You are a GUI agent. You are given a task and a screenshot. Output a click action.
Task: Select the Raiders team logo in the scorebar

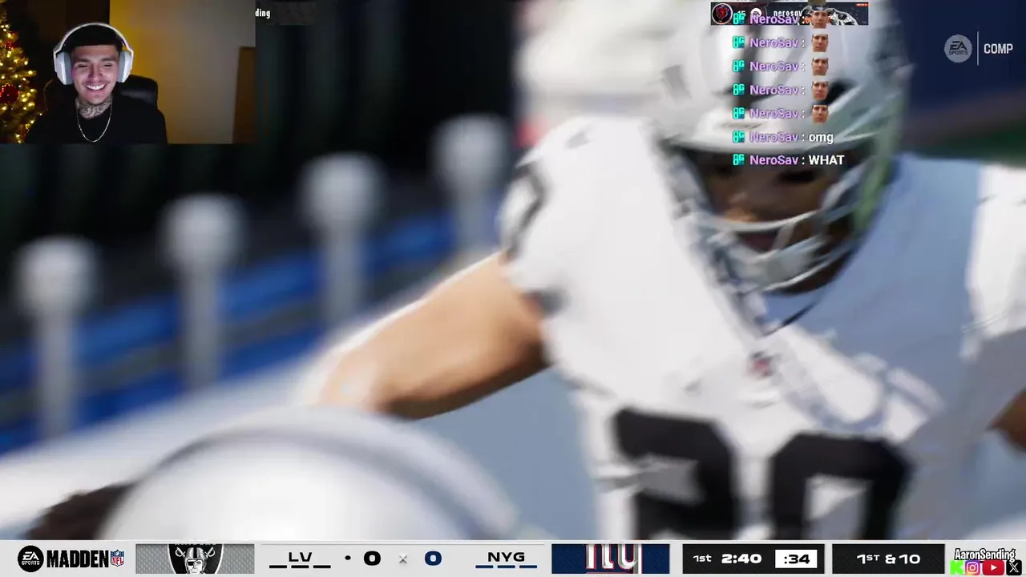[195, 559]
